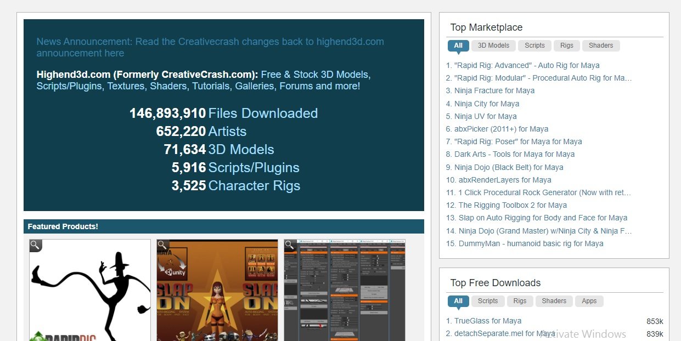Select the All tab in Top Marketplace
This screenshot has height=341, width=681.
[x=458, y=46]
